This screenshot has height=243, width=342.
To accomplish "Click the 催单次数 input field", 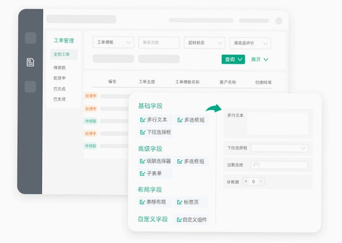I will (159, 43).
